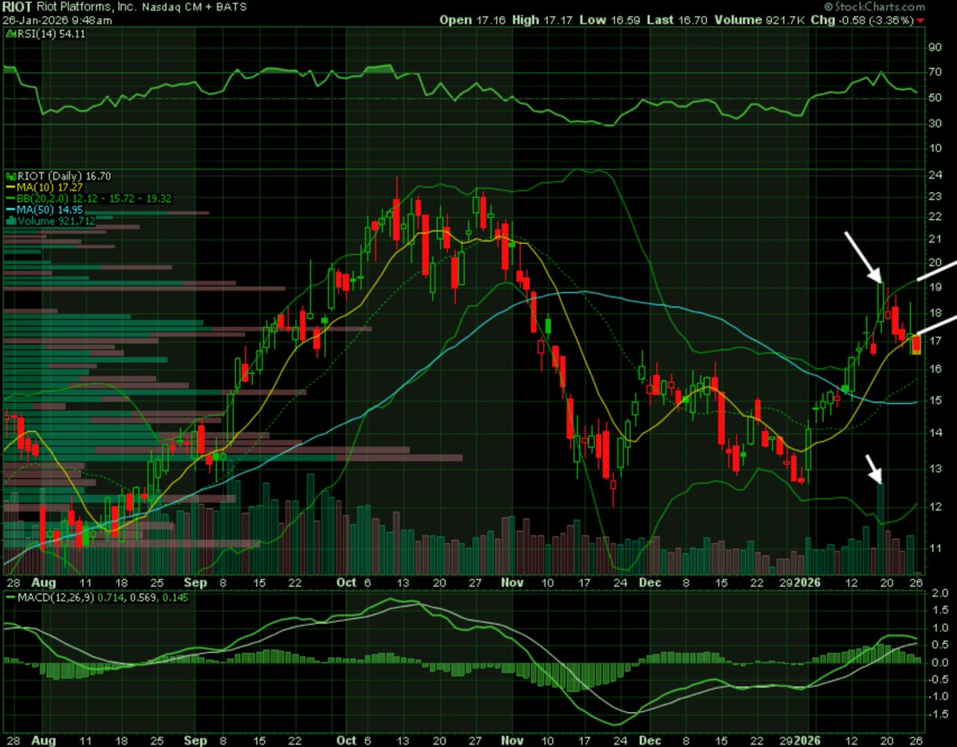Click the green line marker before MACD(12,26,9)
The height and width of the screenshot is (747, 957).
tap(9, 598)
